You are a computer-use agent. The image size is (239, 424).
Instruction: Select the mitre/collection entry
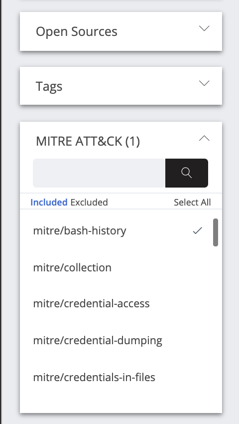click(x=72, y=267)
